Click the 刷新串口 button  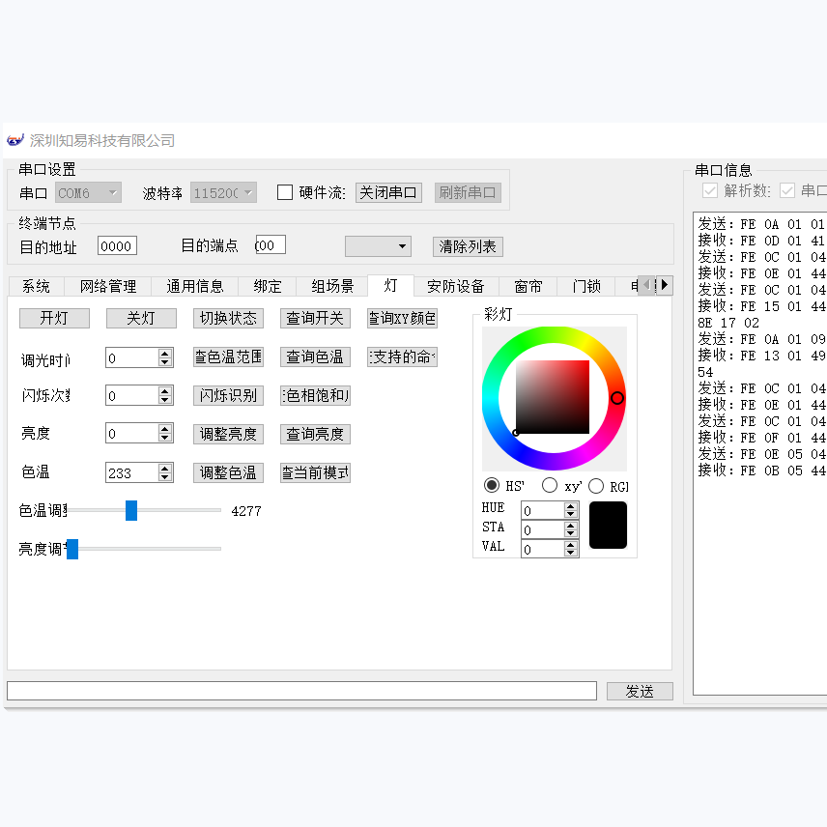point(468,192)
